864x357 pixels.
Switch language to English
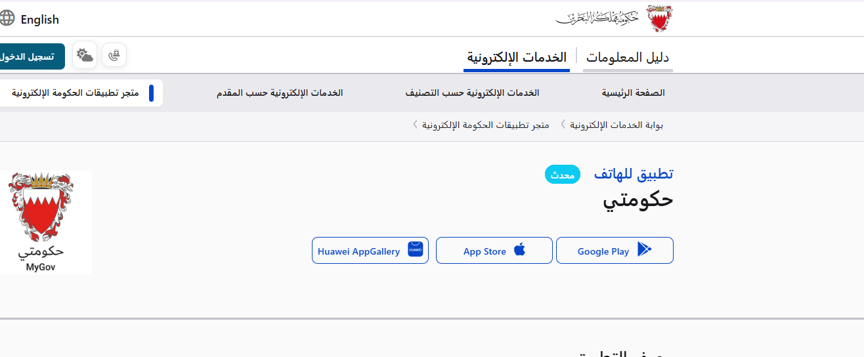point(39,20)
